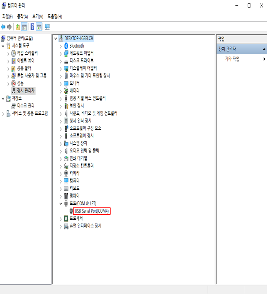This screenshot has width=267, height=294.
Task: Open the 보기(V) menu
Action: (x=37, y=17)
